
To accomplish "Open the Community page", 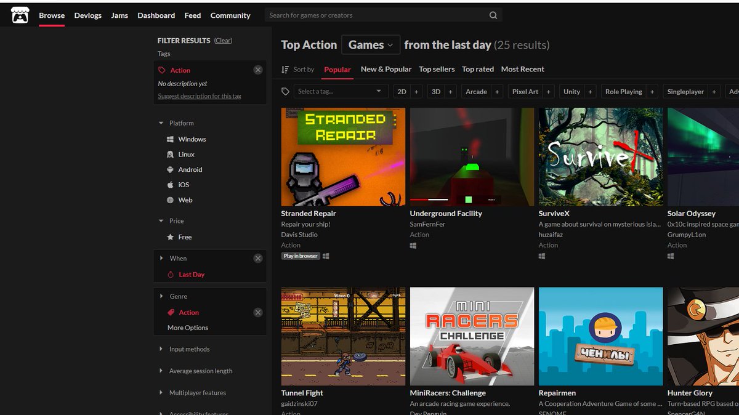I will tap(230, 15).
